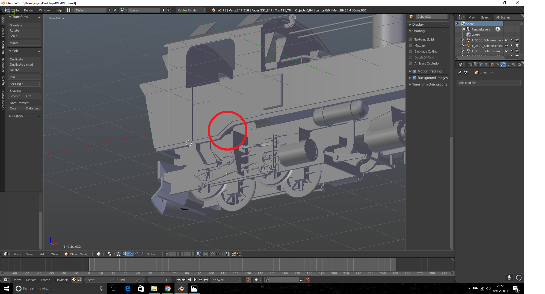The height and width of the screenshot is (294, 545).
Task: Enable the Ambient Occlusion checkbox
Action: click(410, 63)
